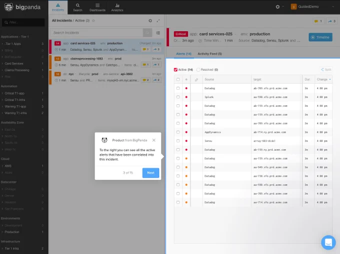Star the All Incidents Active view

pos(93,20)
